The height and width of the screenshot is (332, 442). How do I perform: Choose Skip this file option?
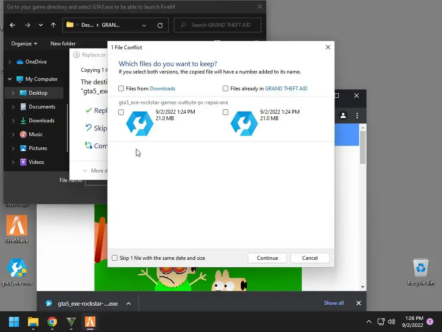pyautogui.click(x=96, y=128)
